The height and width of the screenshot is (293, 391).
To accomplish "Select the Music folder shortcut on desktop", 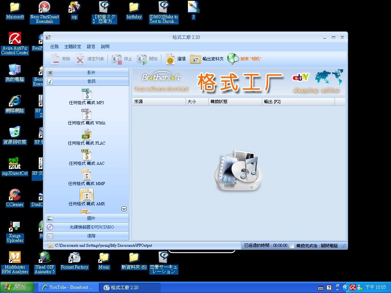I will pyautogui.click(x=104, y=261).
